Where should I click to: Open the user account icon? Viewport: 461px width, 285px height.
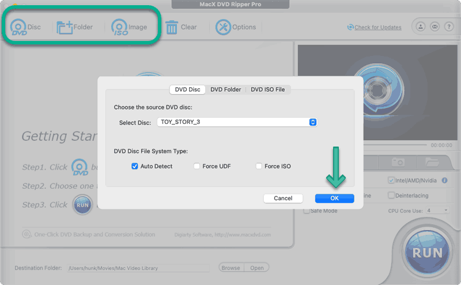(421, 27)
